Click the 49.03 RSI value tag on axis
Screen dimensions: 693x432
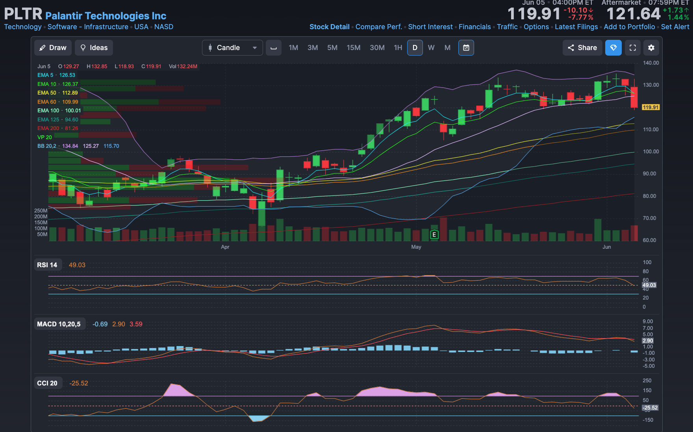(649, 285)
